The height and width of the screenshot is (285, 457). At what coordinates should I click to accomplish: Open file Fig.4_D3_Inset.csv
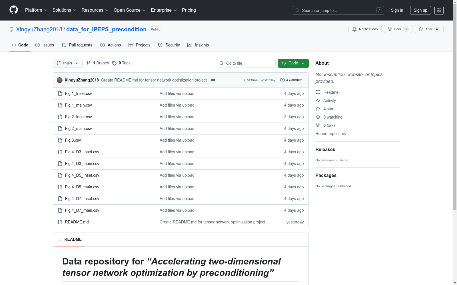(x=82, y=152)
